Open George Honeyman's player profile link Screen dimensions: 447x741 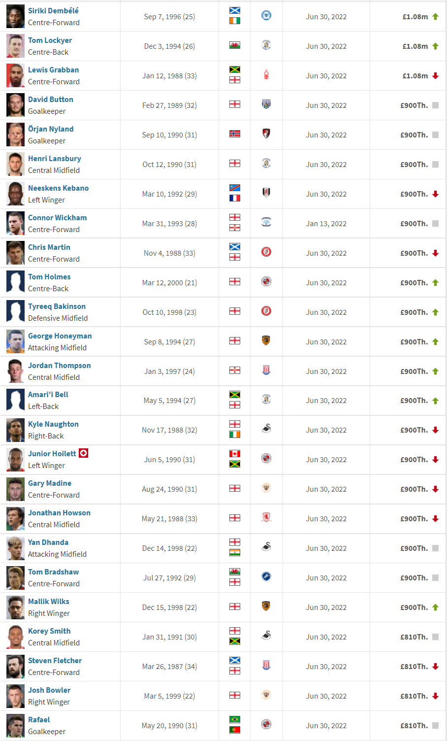[60, 336]
